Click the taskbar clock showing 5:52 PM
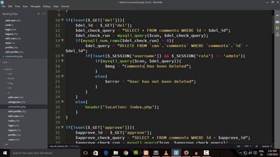Image resolution: width=280 pixels, height=157 pixels. coord(272,153)
